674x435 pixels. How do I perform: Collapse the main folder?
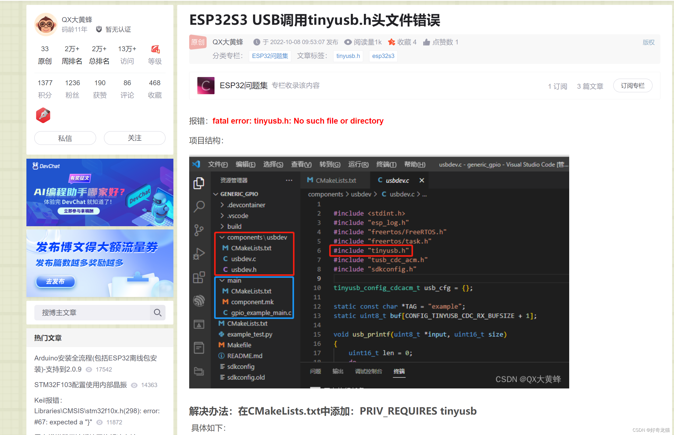pos(222,280)
